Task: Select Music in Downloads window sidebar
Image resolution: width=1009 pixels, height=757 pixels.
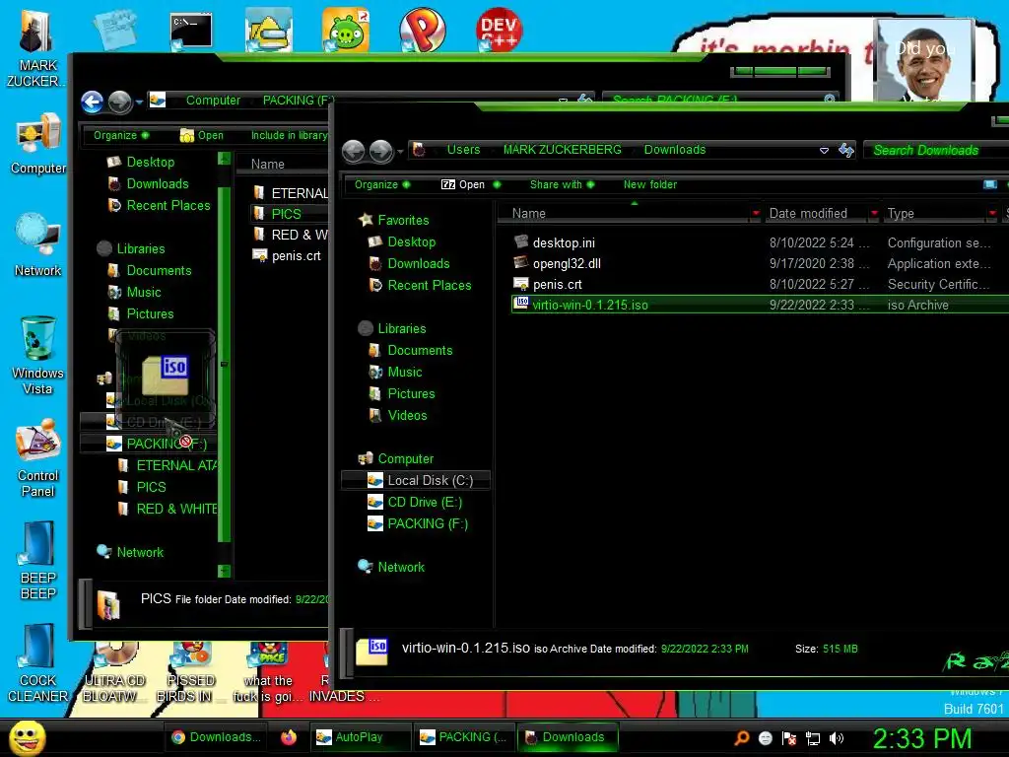Action: (x=395, y=372)
